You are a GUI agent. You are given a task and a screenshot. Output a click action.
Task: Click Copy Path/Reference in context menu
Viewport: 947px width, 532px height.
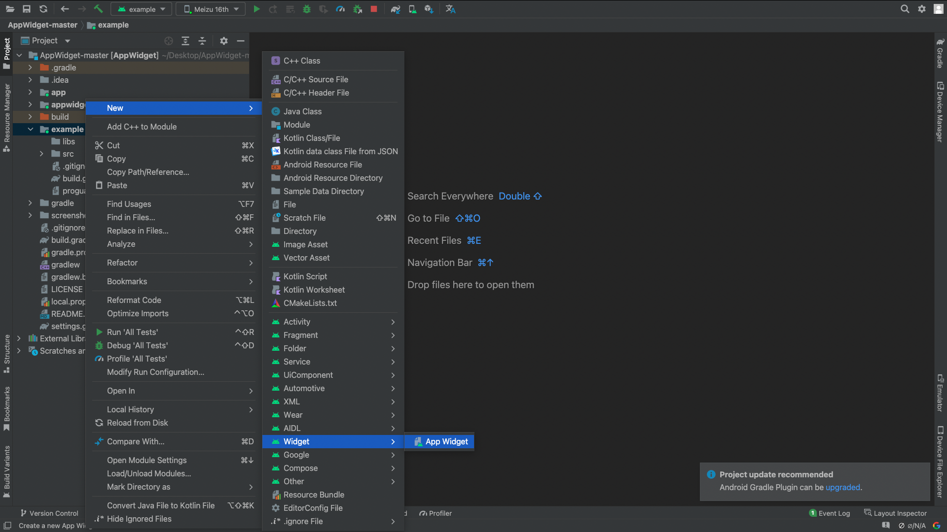coord(174,172)
